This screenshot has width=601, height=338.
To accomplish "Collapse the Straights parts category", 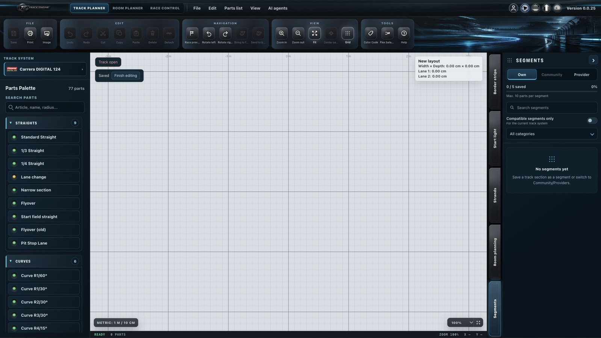I will (x=44, y=123).
